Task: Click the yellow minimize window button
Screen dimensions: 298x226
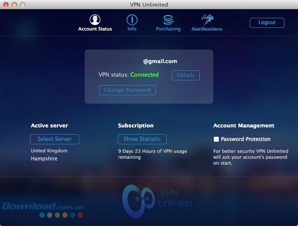Action: click(14, 5)
